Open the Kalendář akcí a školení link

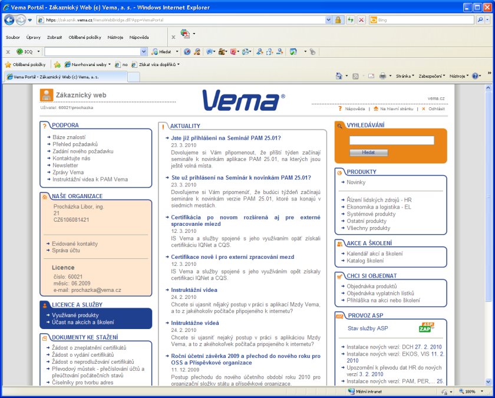click(374, 254)
